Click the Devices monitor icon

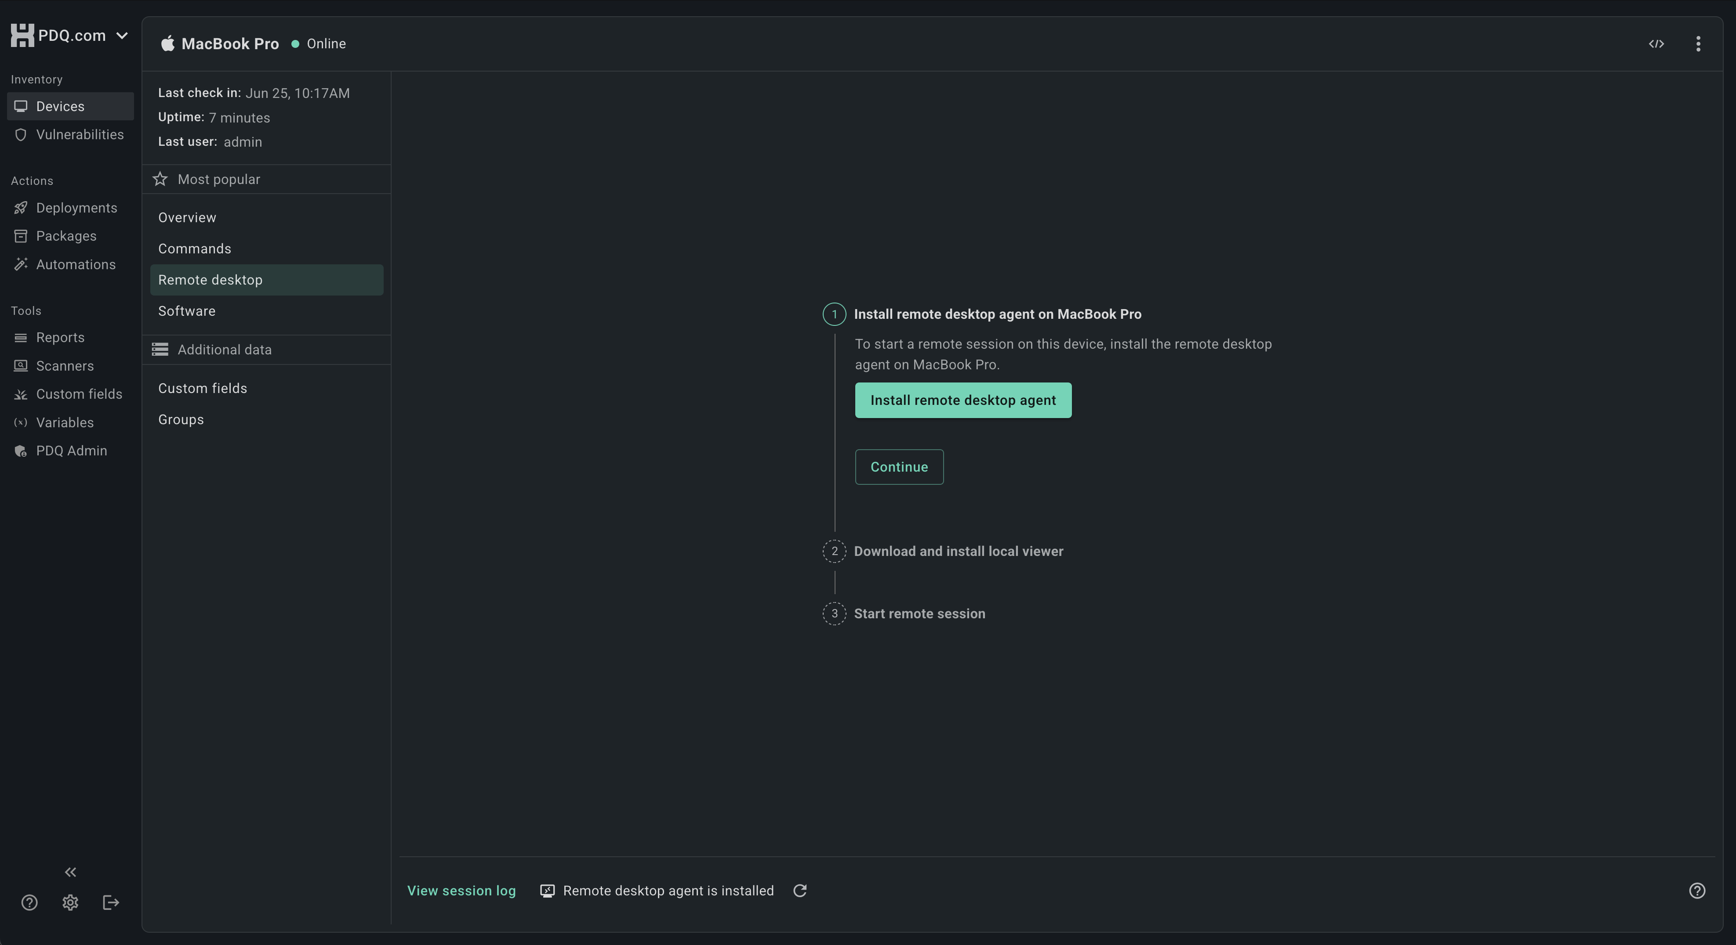[21, 106]
